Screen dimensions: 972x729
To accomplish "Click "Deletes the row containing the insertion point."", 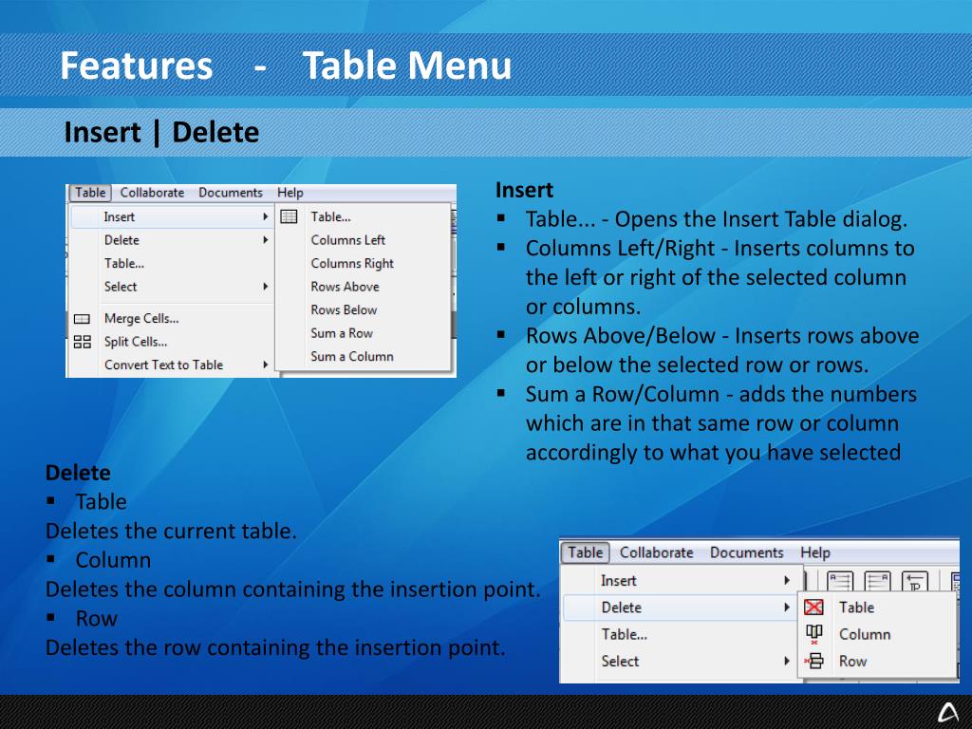I will pos(275,647).
